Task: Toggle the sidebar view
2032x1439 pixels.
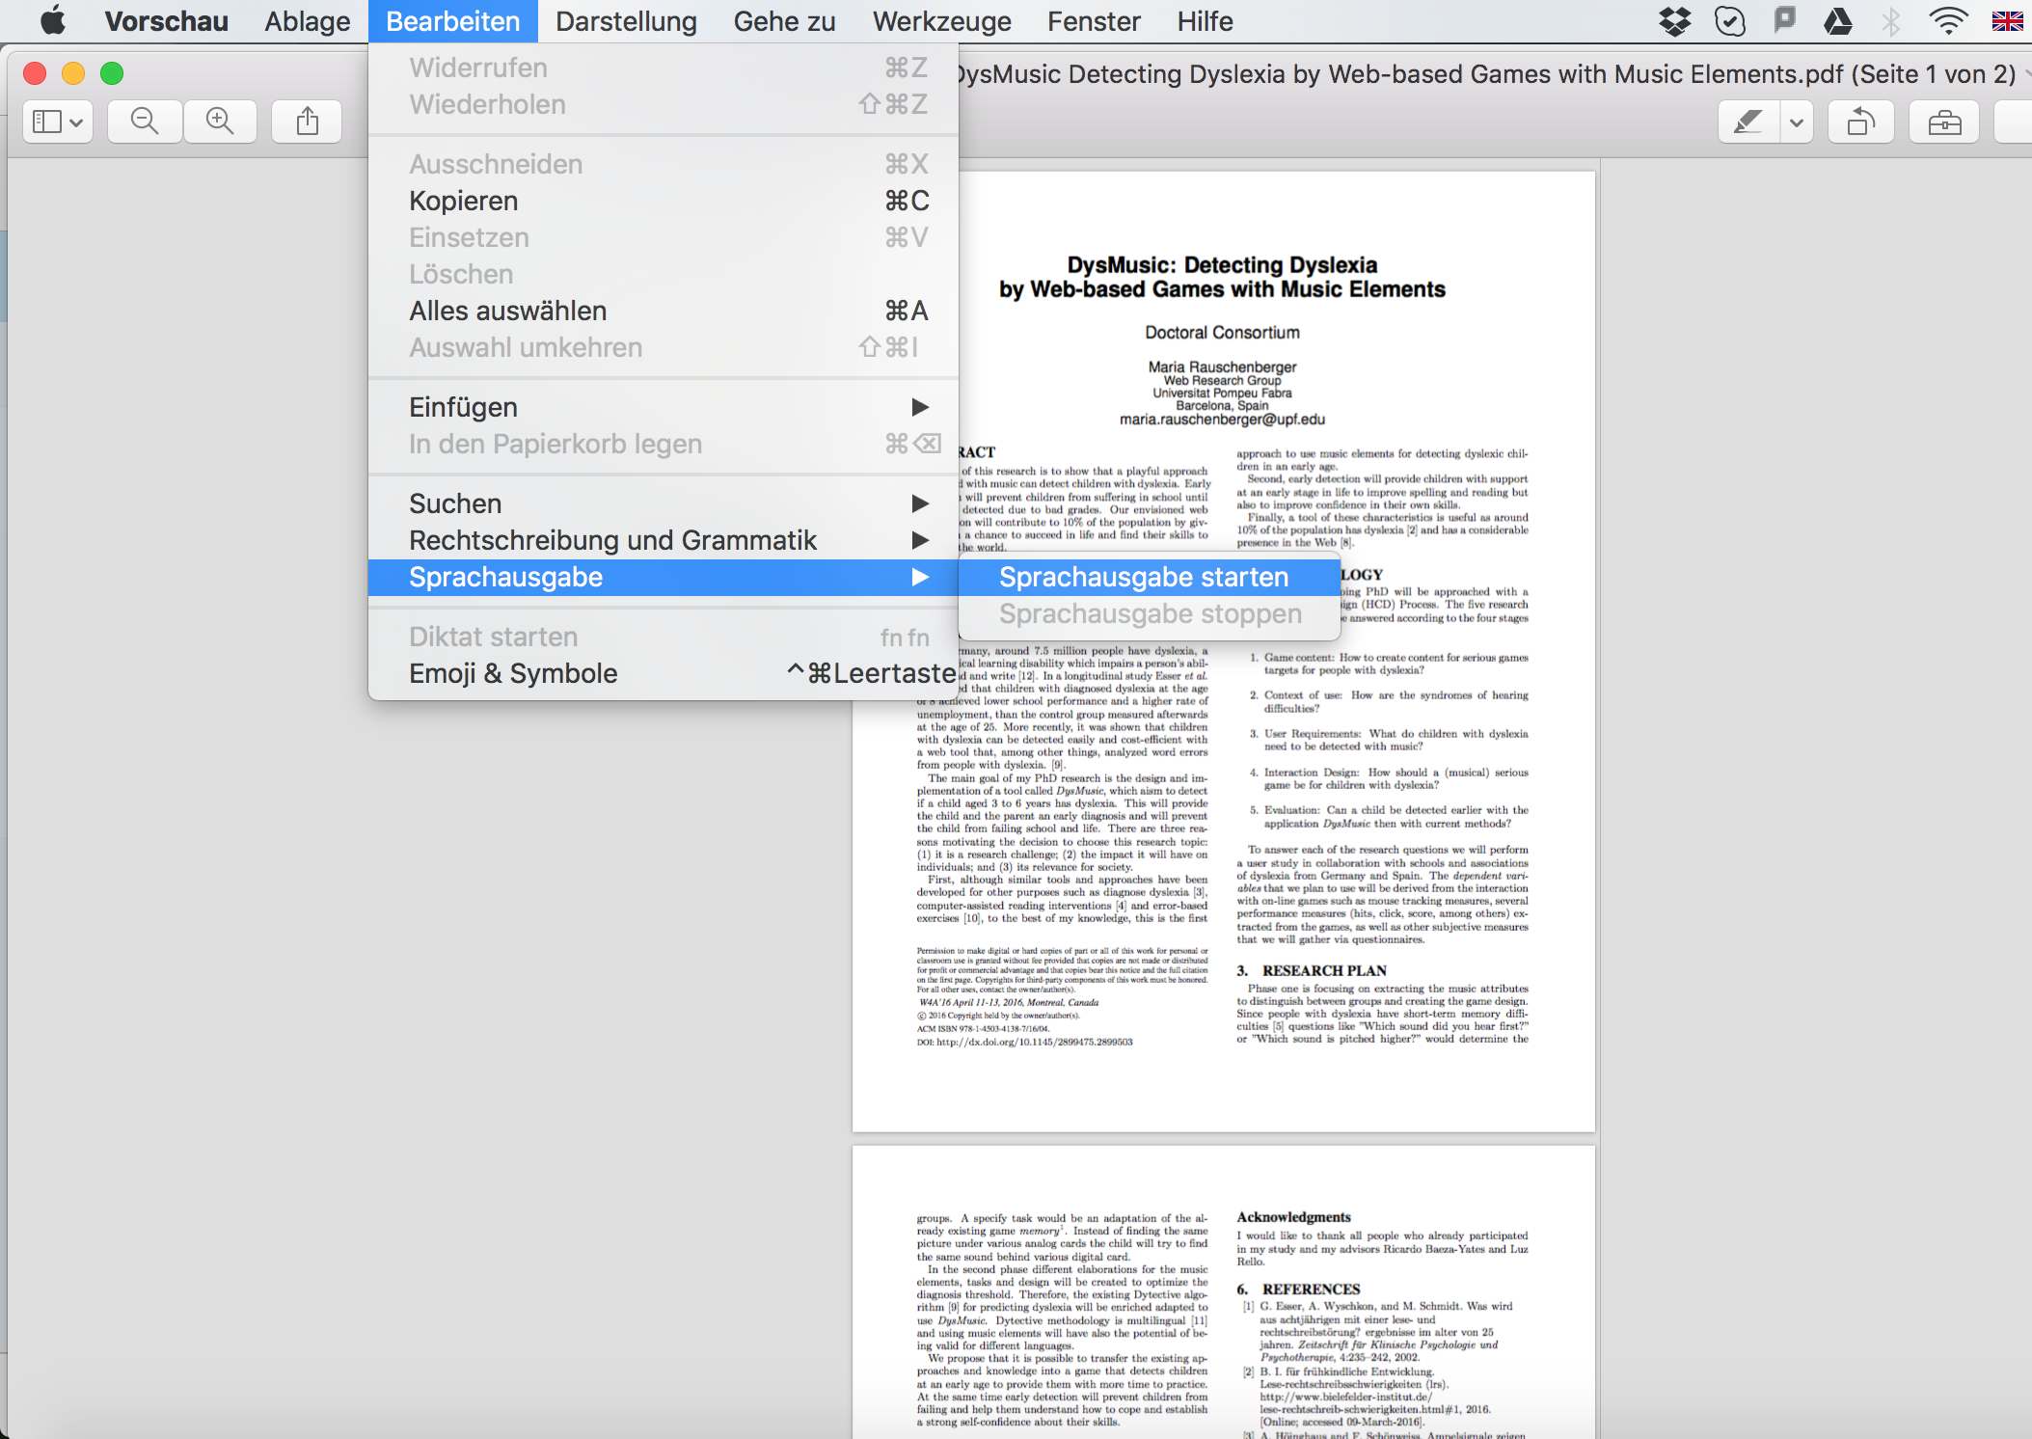Action: [x=48, y=122]
